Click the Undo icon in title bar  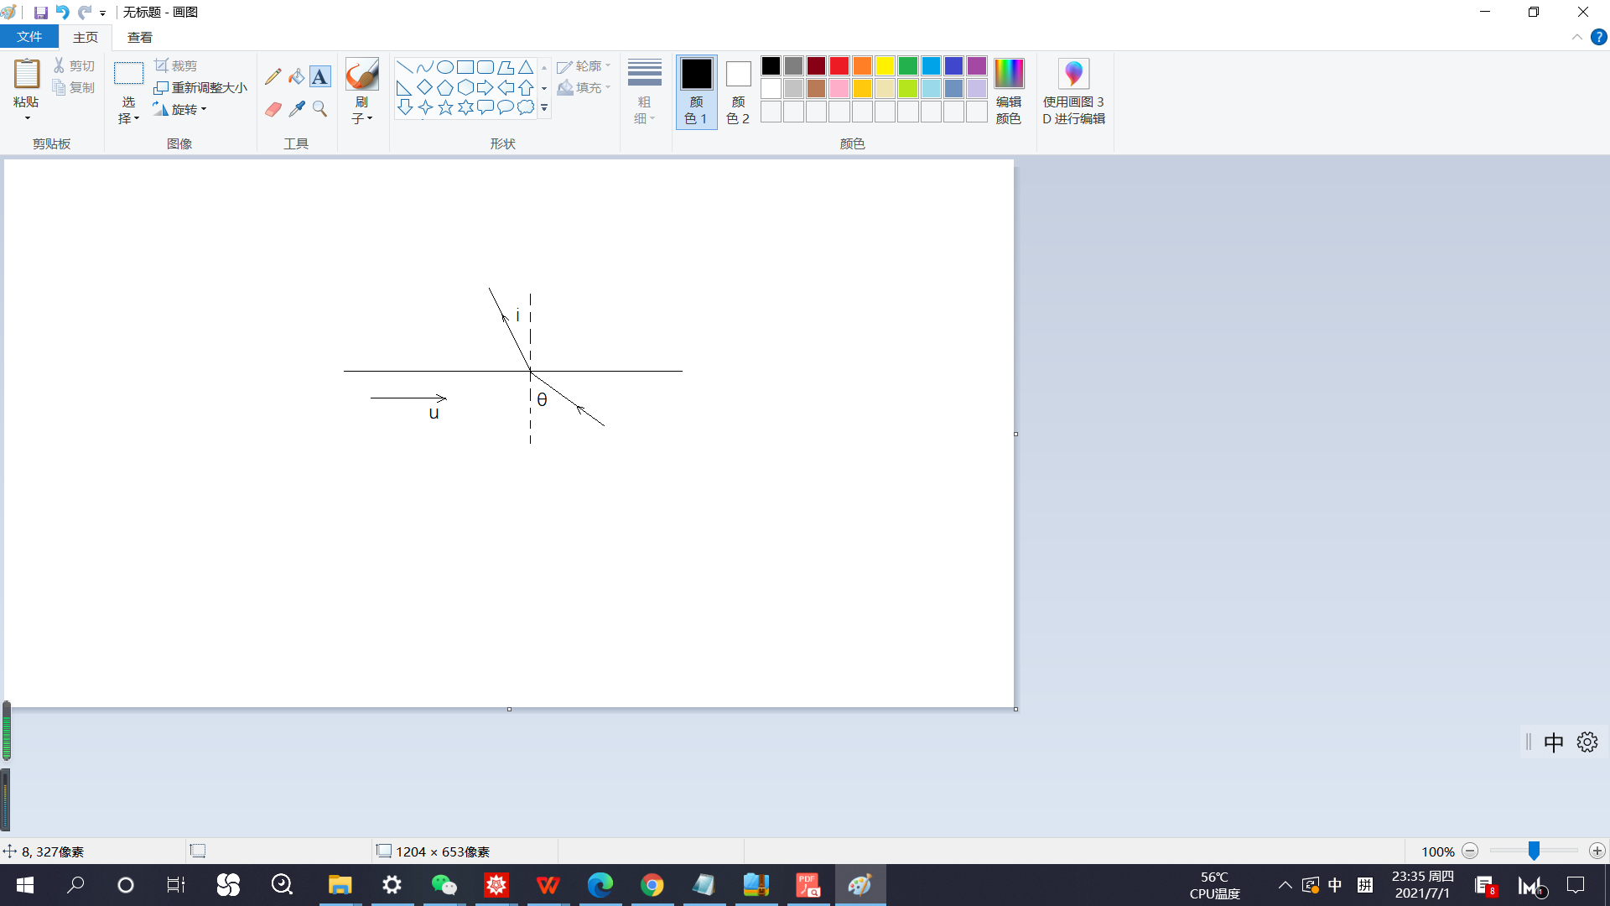[x=63, y=13]
